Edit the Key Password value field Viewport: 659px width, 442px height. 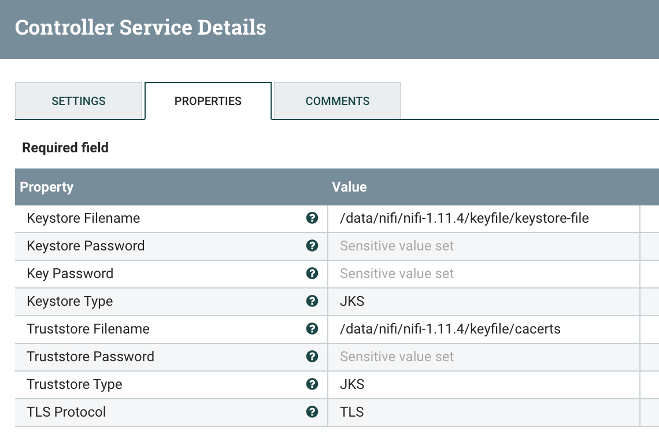[x=397, y=274]
